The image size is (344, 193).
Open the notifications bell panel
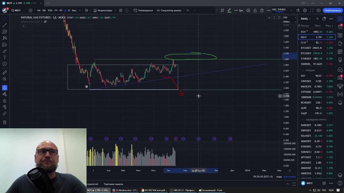[x=340, y=103]
